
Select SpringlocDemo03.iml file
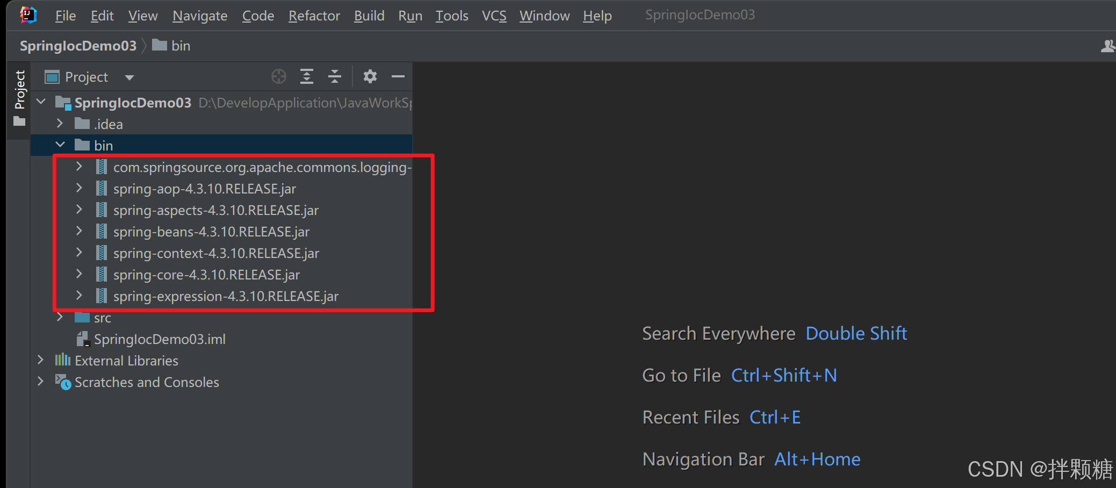(x=221, y=339)
